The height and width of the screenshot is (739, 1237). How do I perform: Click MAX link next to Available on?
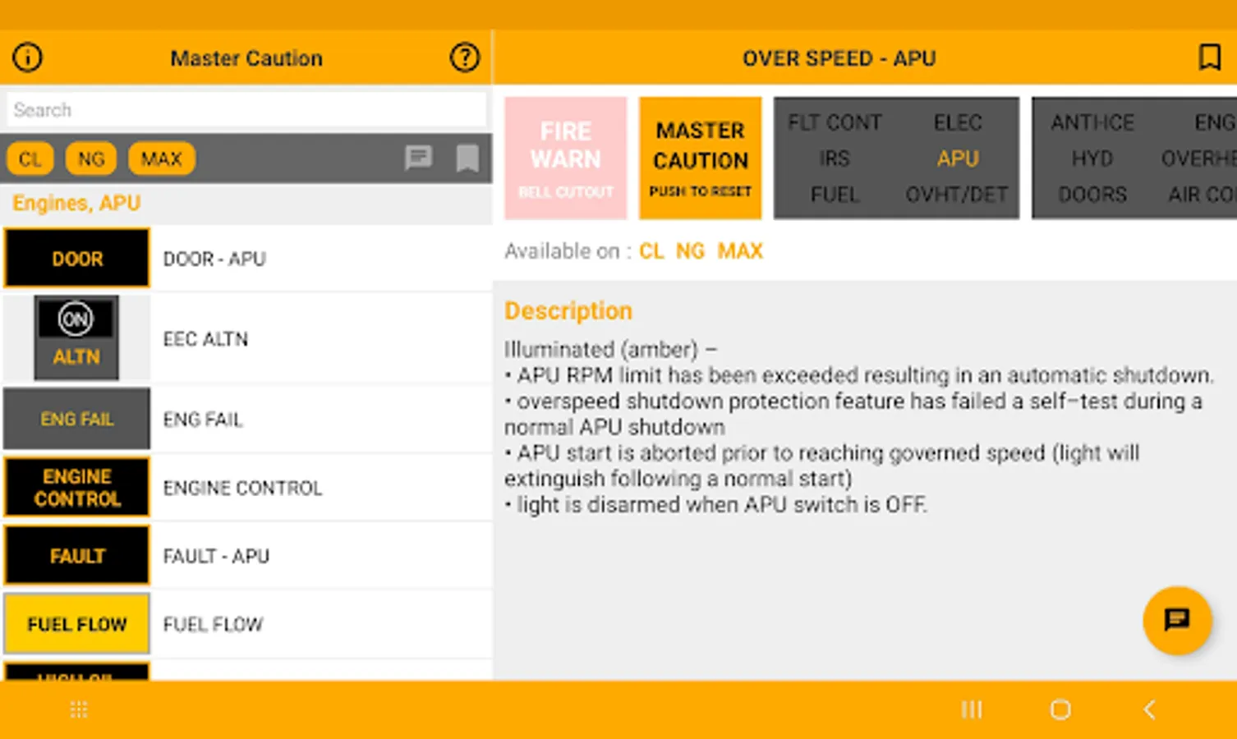pos(740,251)
